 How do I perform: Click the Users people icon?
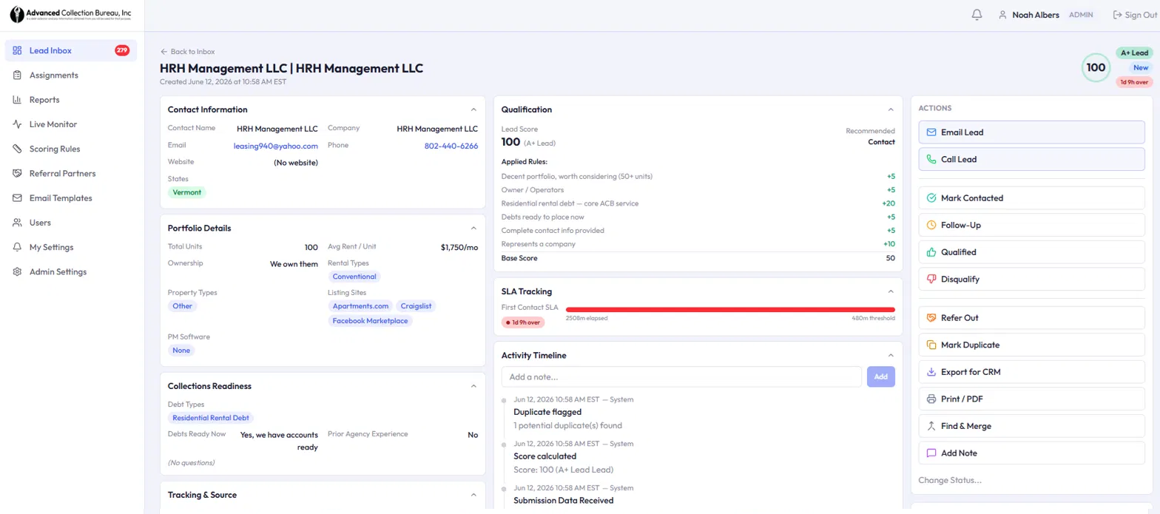point(17,223)
